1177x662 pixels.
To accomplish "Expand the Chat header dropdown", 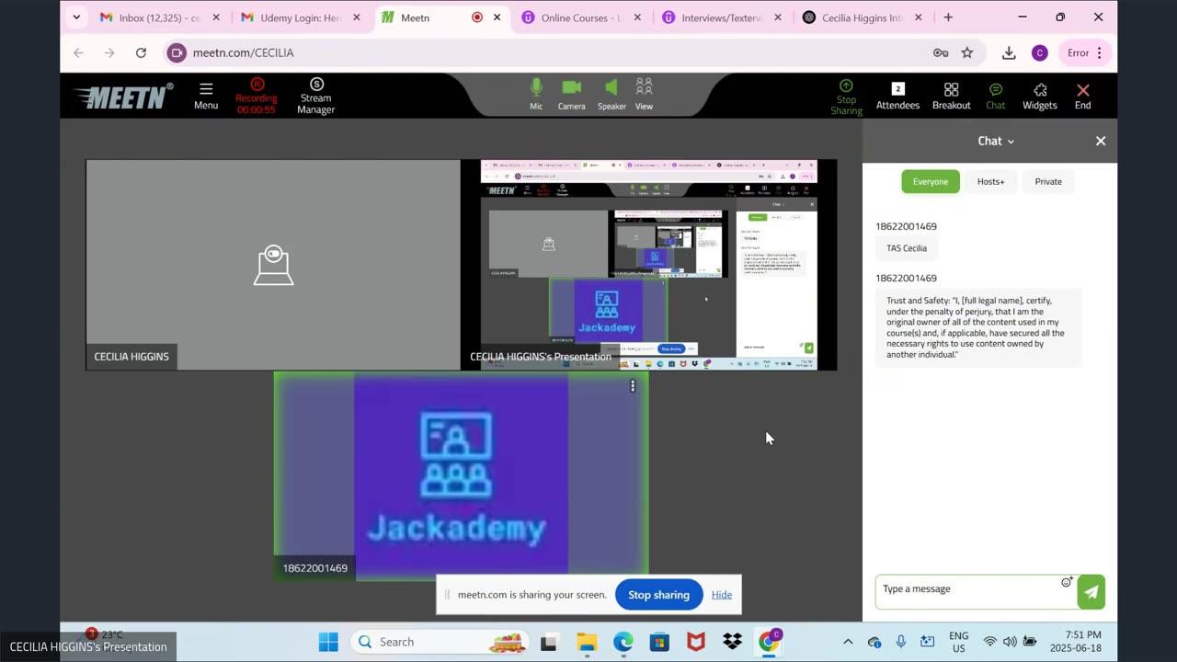I will (x=996, y=141).
